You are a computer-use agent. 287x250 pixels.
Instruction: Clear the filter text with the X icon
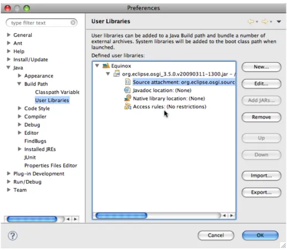[x=73, y=23]
